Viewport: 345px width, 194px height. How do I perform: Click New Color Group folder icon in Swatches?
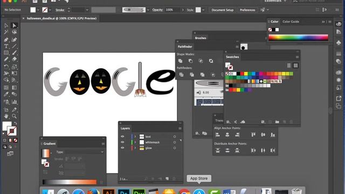[x=277, y=122]
